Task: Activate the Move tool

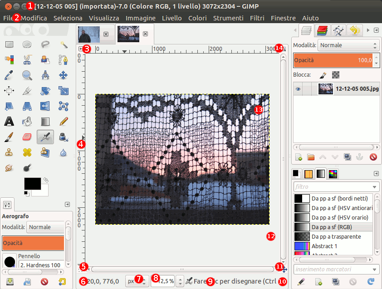Action: [64, 75]
